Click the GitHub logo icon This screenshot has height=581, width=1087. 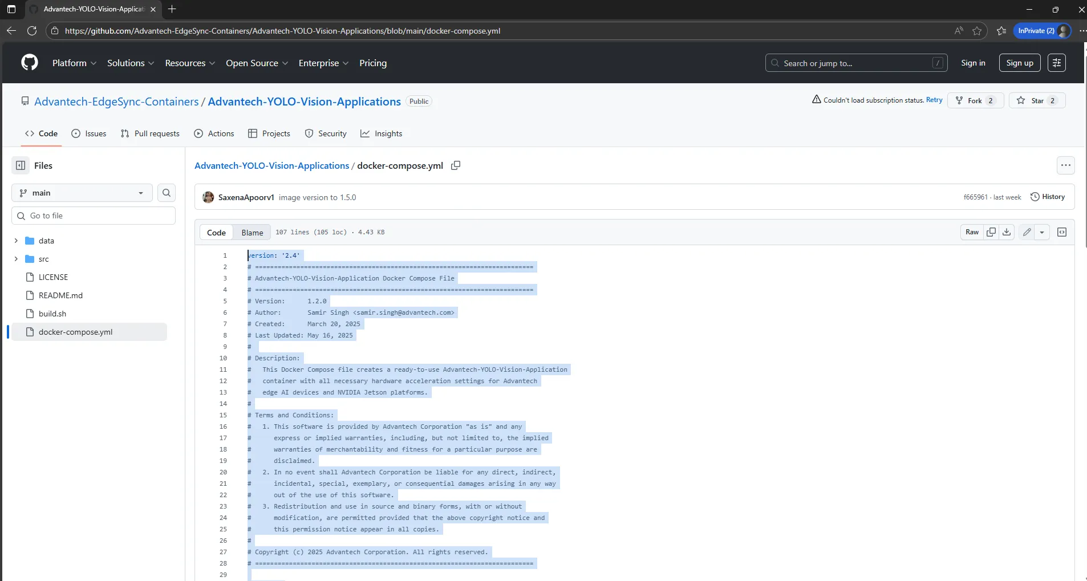tap(29, 63)
